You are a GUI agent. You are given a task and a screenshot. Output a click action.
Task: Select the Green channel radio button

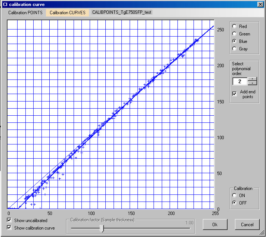click(x=235, y=34)
